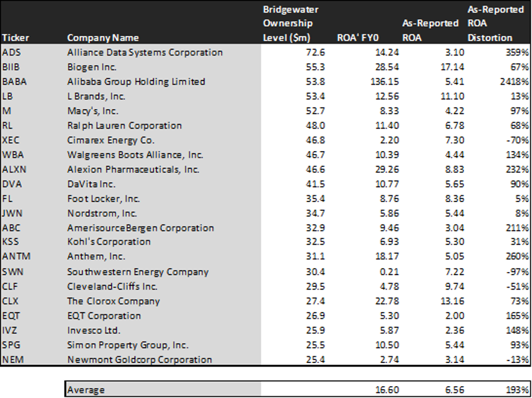532x398 pixels.
Task: Select the BIIB ticker cell
Action: pos(11,67)
